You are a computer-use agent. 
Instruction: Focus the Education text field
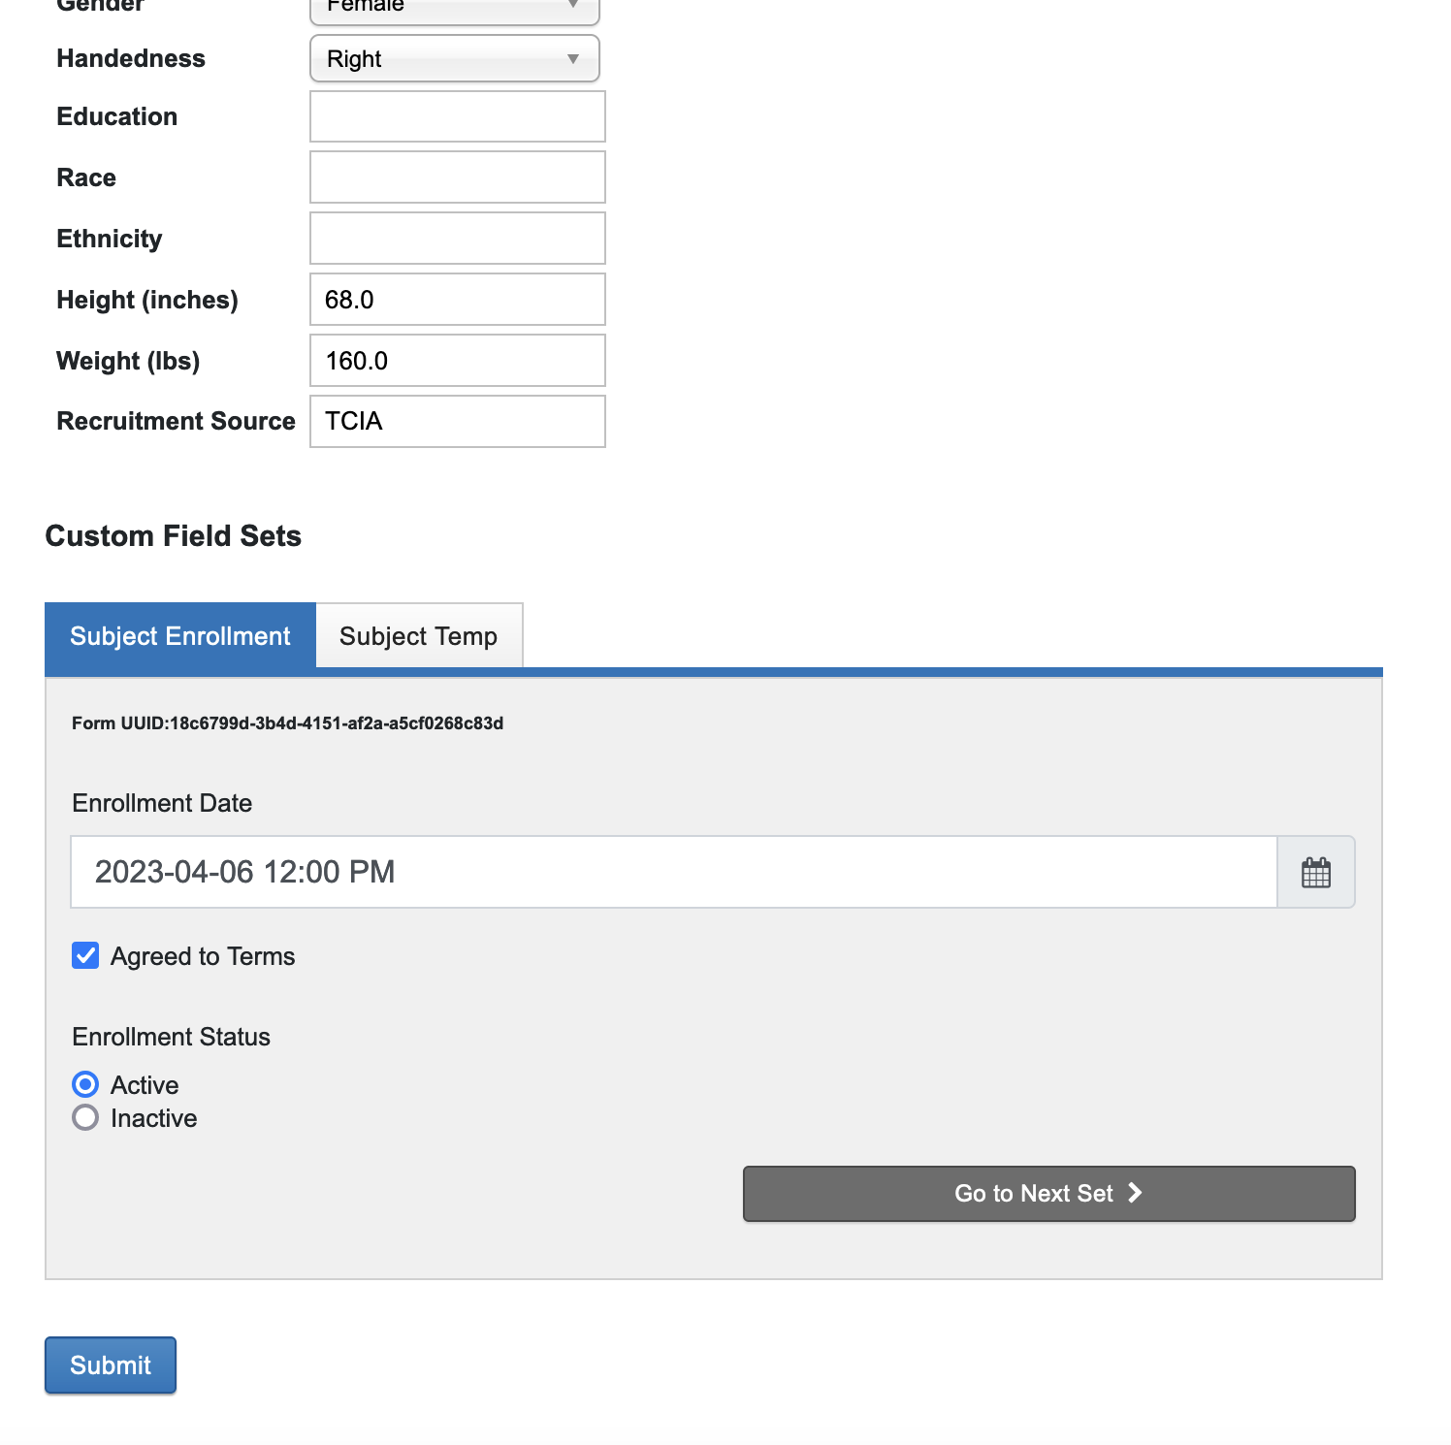click(457, 116)
